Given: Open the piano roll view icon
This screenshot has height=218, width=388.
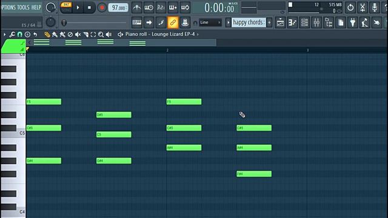Looking at the screenshot, I should 292,23.
